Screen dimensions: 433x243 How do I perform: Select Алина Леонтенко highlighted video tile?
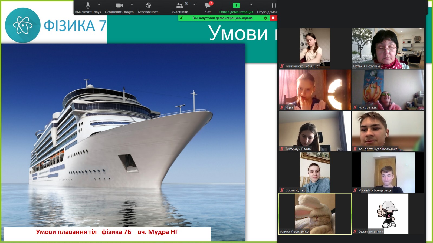tap(315, 213)
